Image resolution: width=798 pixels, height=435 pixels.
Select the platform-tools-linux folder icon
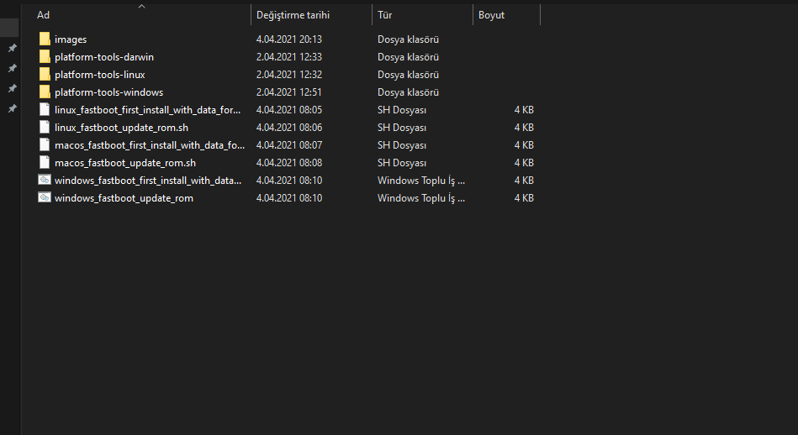tap(45, 74)
